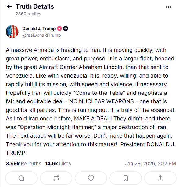
Task: Click the 2360 replies count
Action: coord(28,14)
